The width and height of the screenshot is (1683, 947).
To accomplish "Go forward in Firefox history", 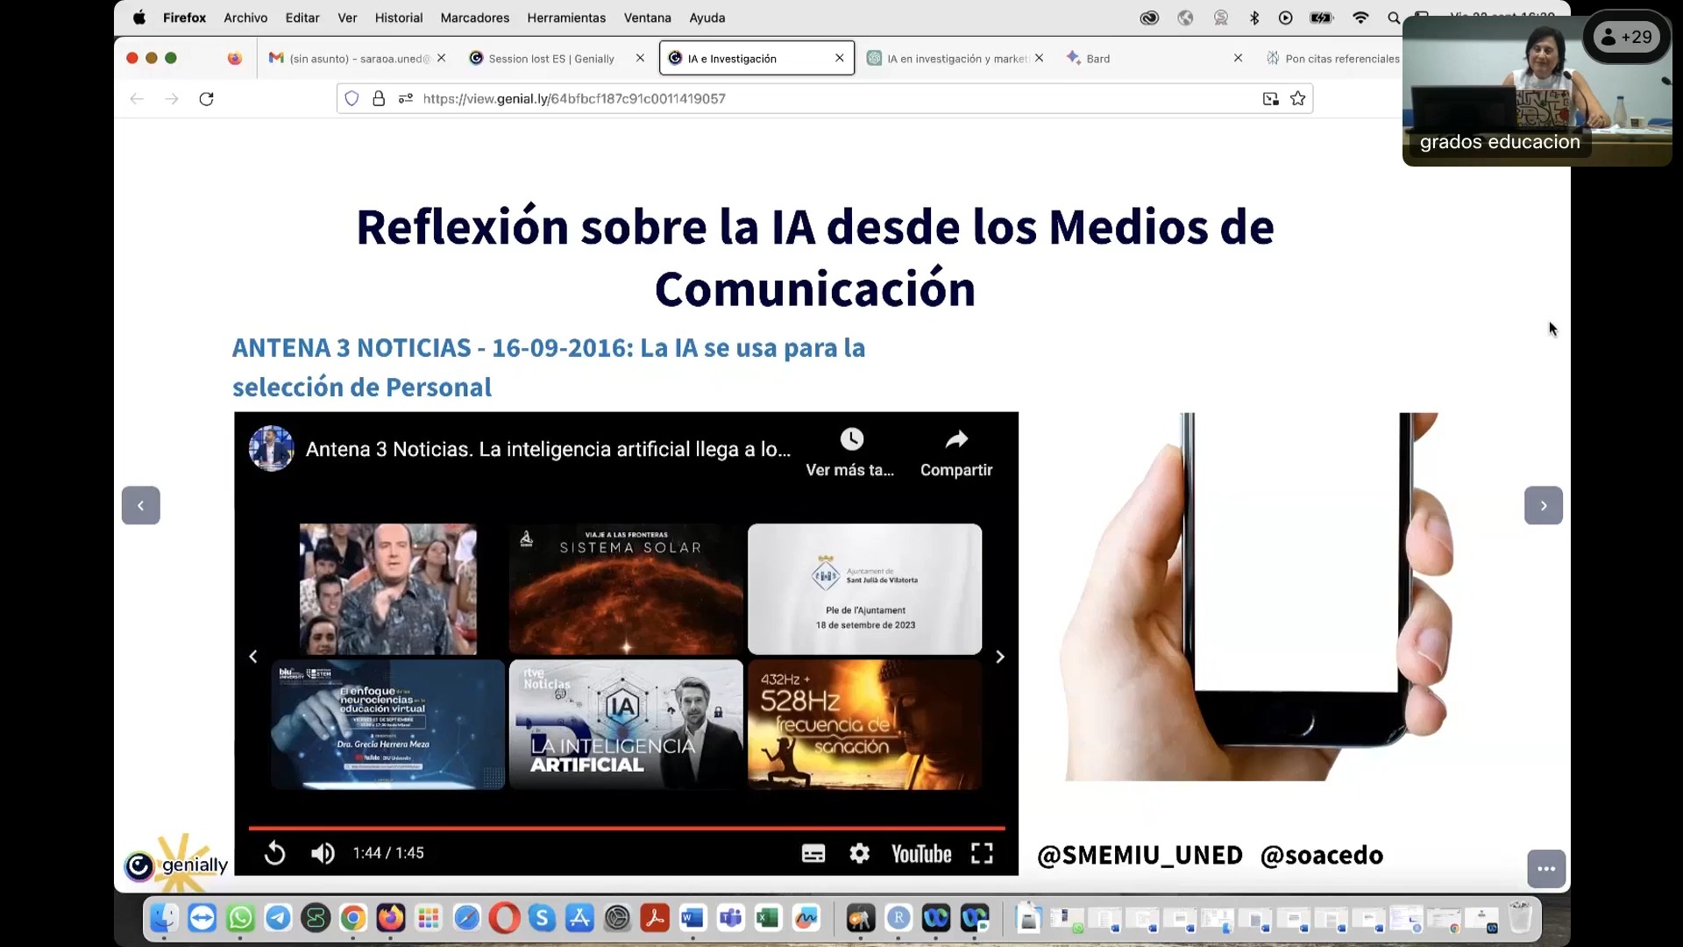I will pyautogui.click(x=172, y=99).
